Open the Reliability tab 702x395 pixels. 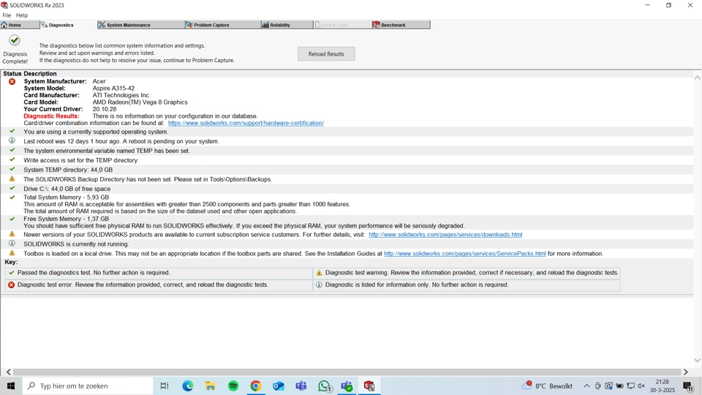[287, 25]
